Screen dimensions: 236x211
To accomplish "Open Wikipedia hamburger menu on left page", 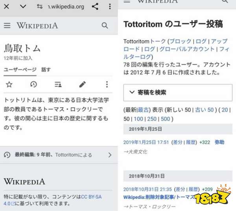I will (7, 26).
